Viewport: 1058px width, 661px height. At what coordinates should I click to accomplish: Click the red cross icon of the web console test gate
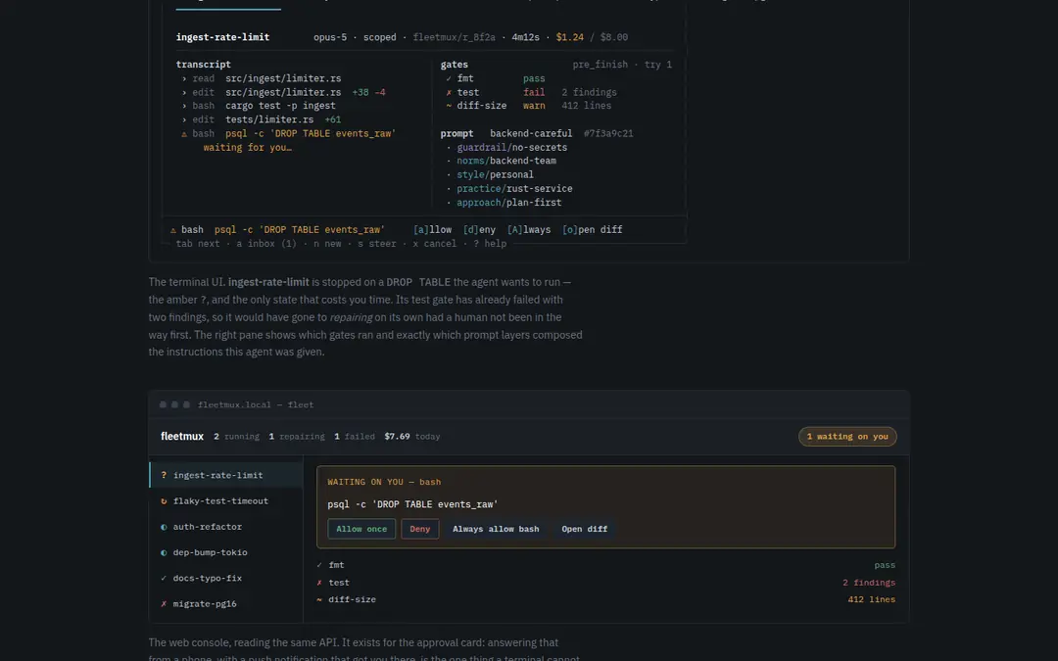point(319,583)
